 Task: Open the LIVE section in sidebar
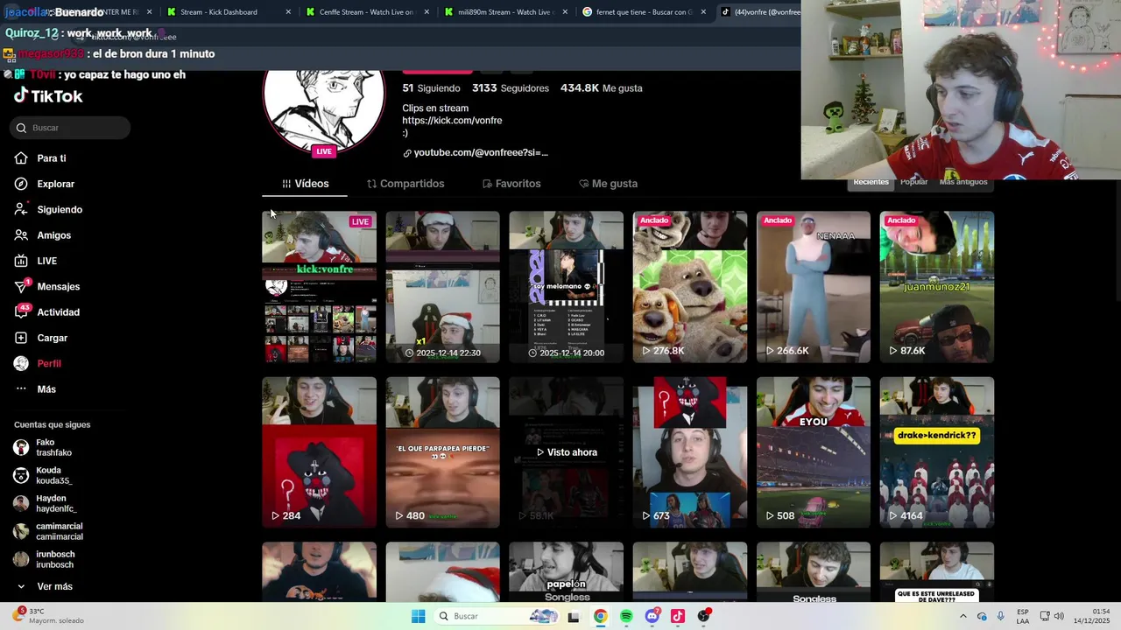point(36,261)
